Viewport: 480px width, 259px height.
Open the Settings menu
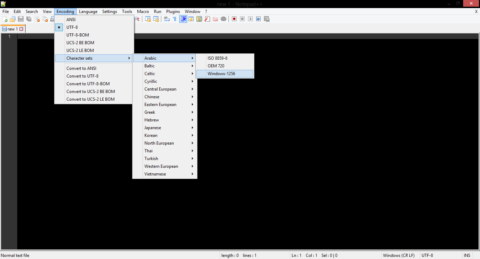tap(110, 12)
